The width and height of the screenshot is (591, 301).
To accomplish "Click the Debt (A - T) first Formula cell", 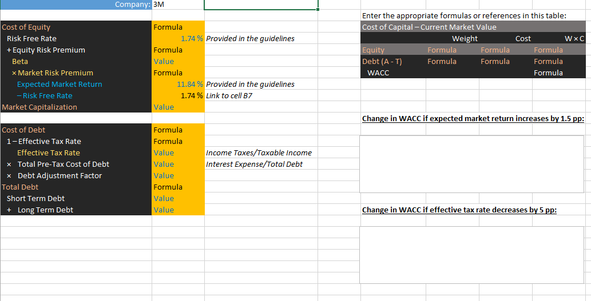I will tap(453, 61).
